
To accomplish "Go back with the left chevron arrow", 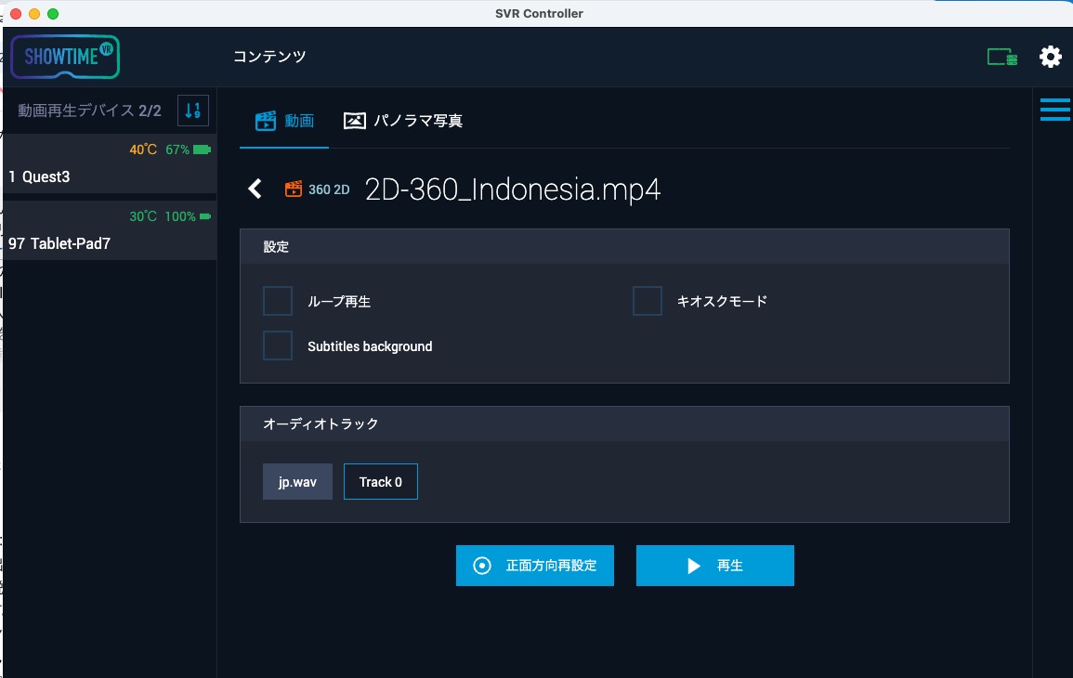I will click(255, 189).
